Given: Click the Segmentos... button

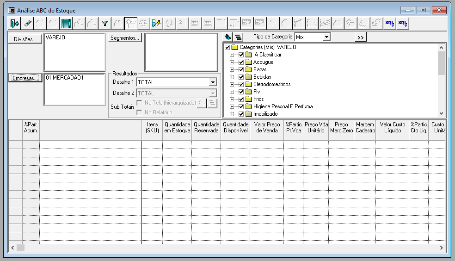Looking at the screenshot, I should [125, 38].
